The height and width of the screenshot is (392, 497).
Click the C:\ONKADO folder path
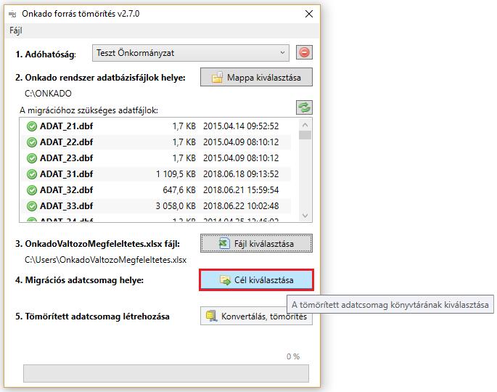point(48,94)
